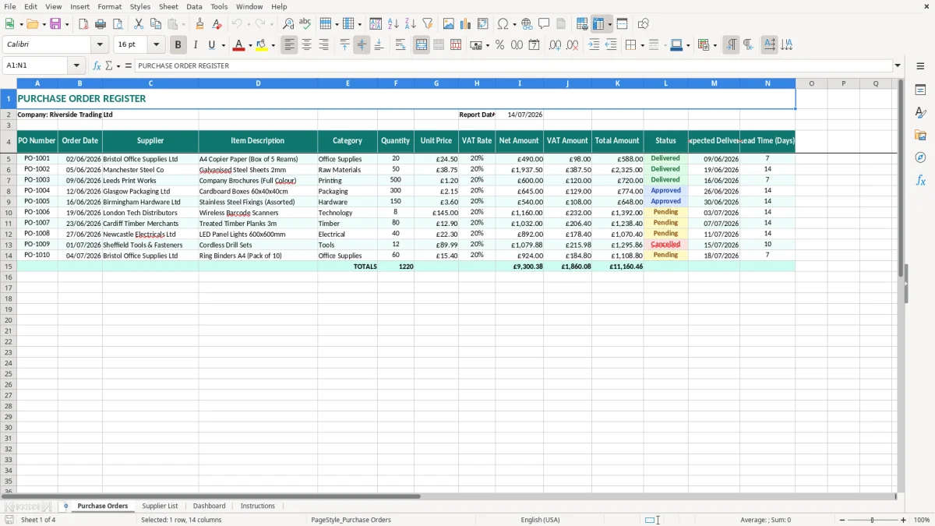Open the background color dropdown arrow
Image resolution: width=935 pixels, height=526 pixels.
273,45
